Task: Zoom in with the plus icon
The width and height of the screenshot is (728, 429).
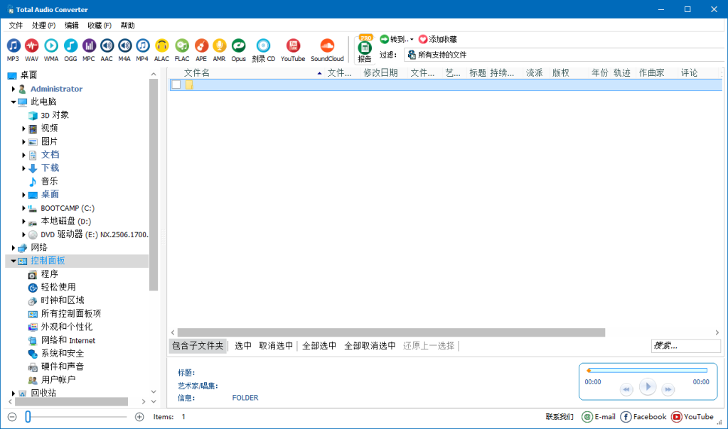Action: point(139,417)
